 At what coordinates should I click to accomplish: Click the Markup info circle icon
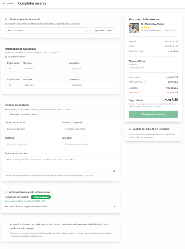coord(145,82)
